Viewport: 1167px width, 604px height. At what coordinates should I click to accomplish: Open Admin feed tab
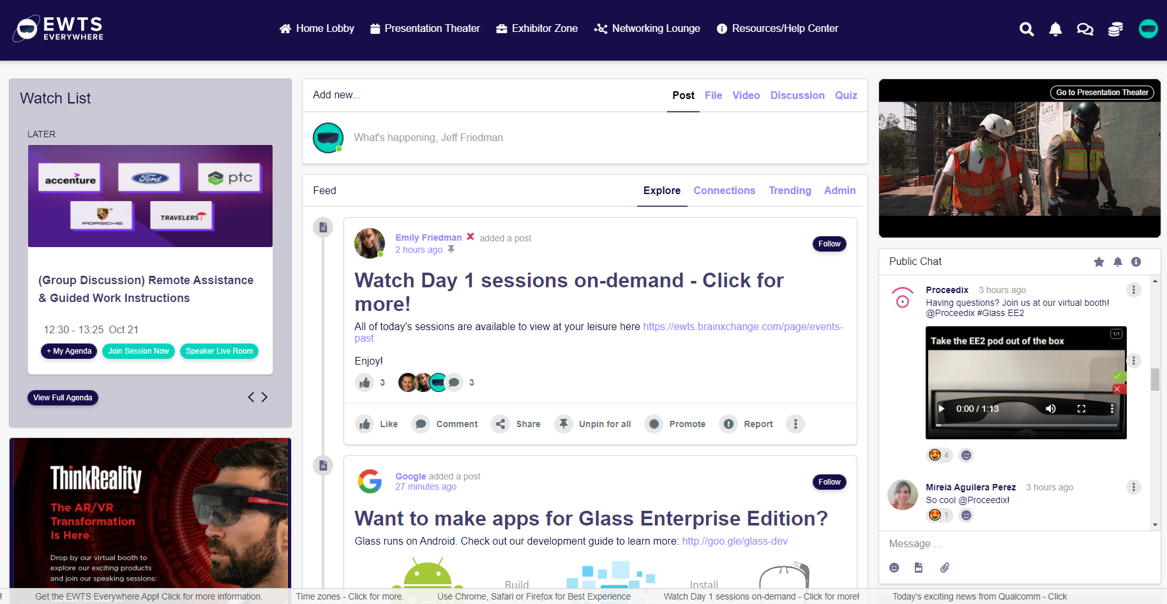tap(839, 190)
